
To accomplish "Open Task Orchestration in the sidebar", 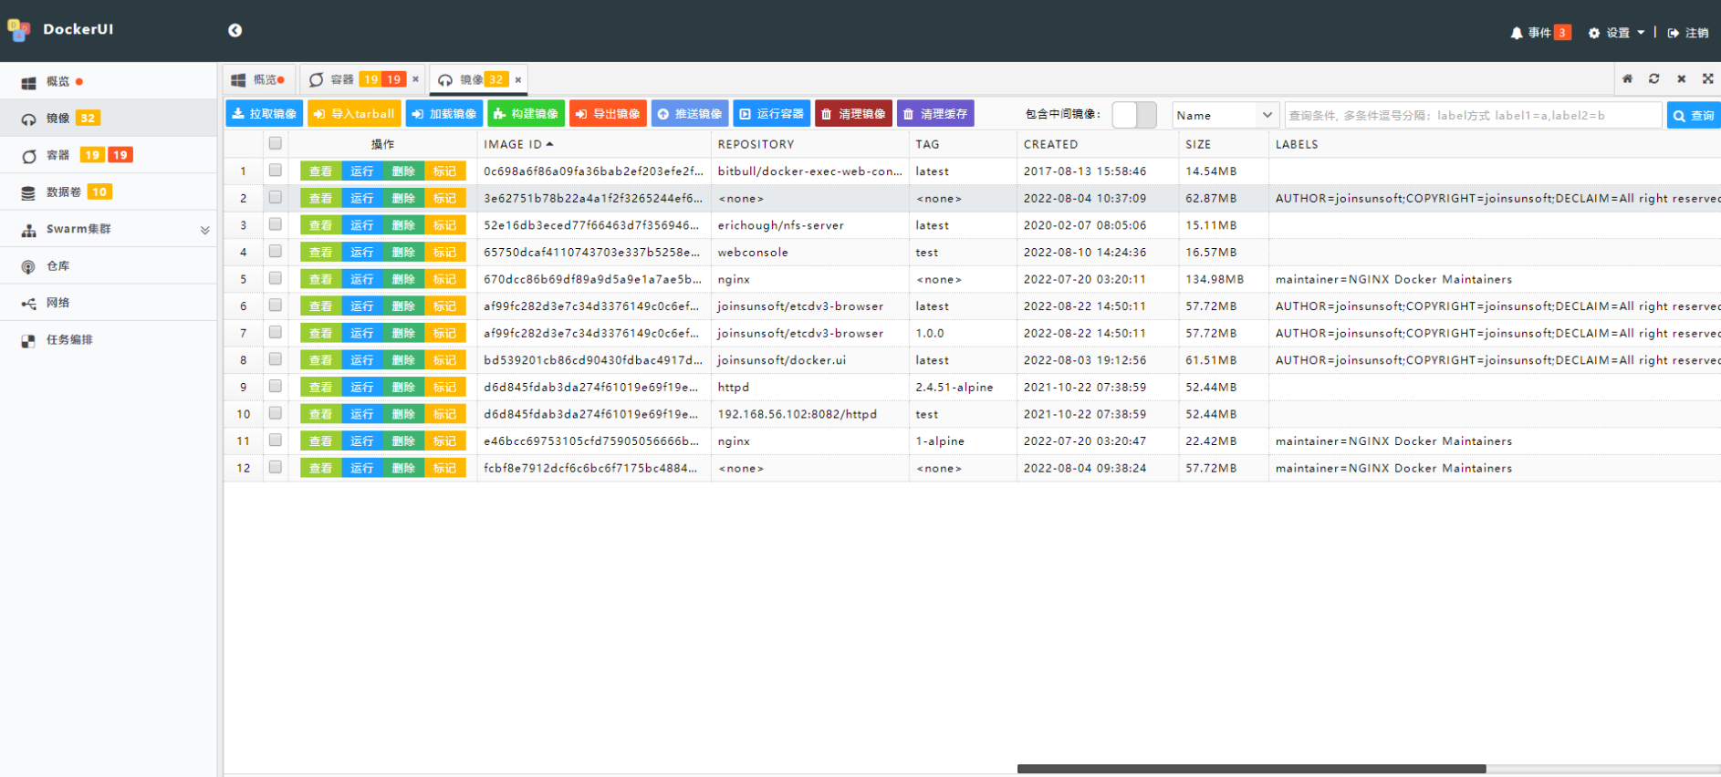I will (x=69, y=340).
